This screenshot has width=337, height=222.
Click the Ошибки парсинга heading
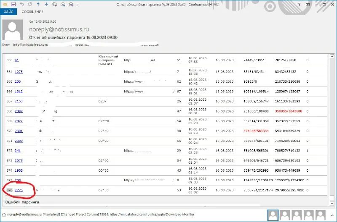click(22, 202)
